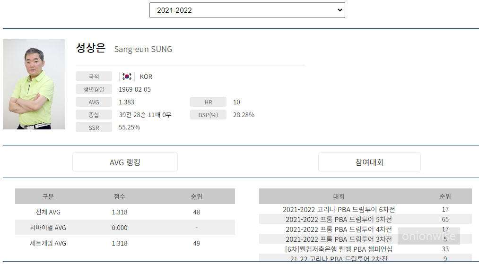This screenshot has height=264, width=479.
Task: Select 세트게임 AVG rank 49
Action: click(x=196, y=243)
